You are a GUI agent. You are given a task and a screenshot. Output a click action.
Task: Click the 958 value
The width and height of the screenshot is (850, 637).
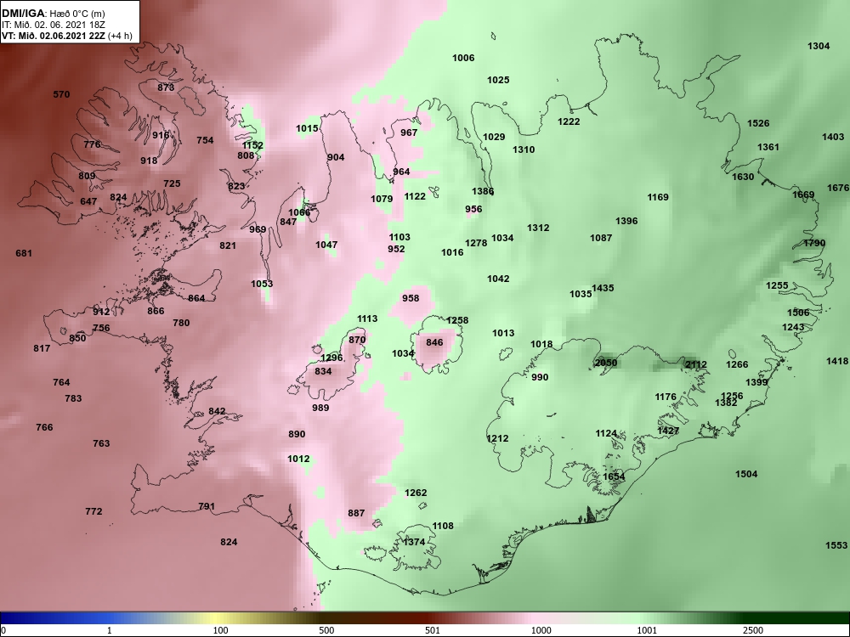point(411,298)
